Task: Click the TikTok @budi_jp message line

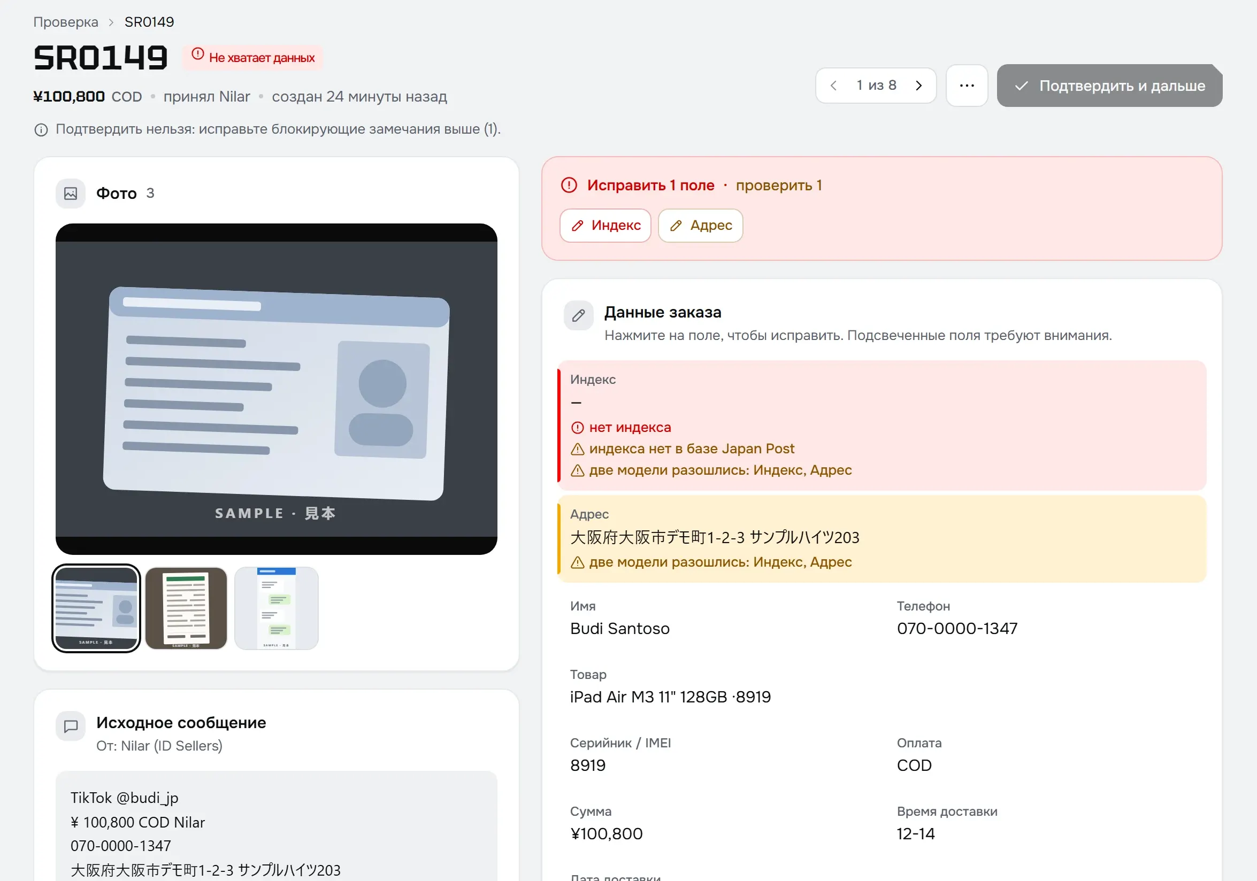Action: (124, 798)
